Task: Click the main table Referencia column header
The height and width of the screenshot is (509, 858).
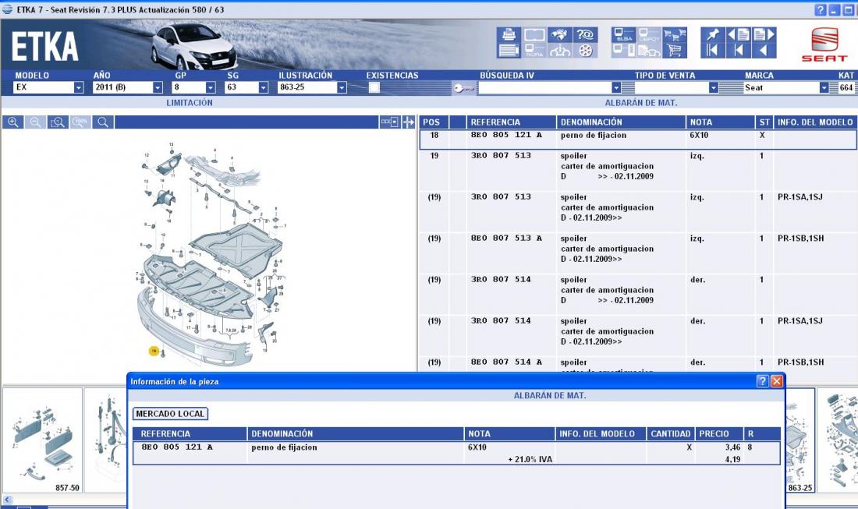Action: (x=511, y=122)
